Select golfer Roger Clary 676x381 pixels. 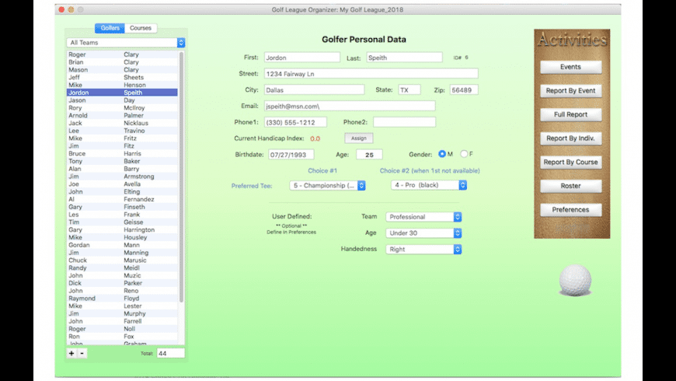pyautogui.click(x=122, y=54)
